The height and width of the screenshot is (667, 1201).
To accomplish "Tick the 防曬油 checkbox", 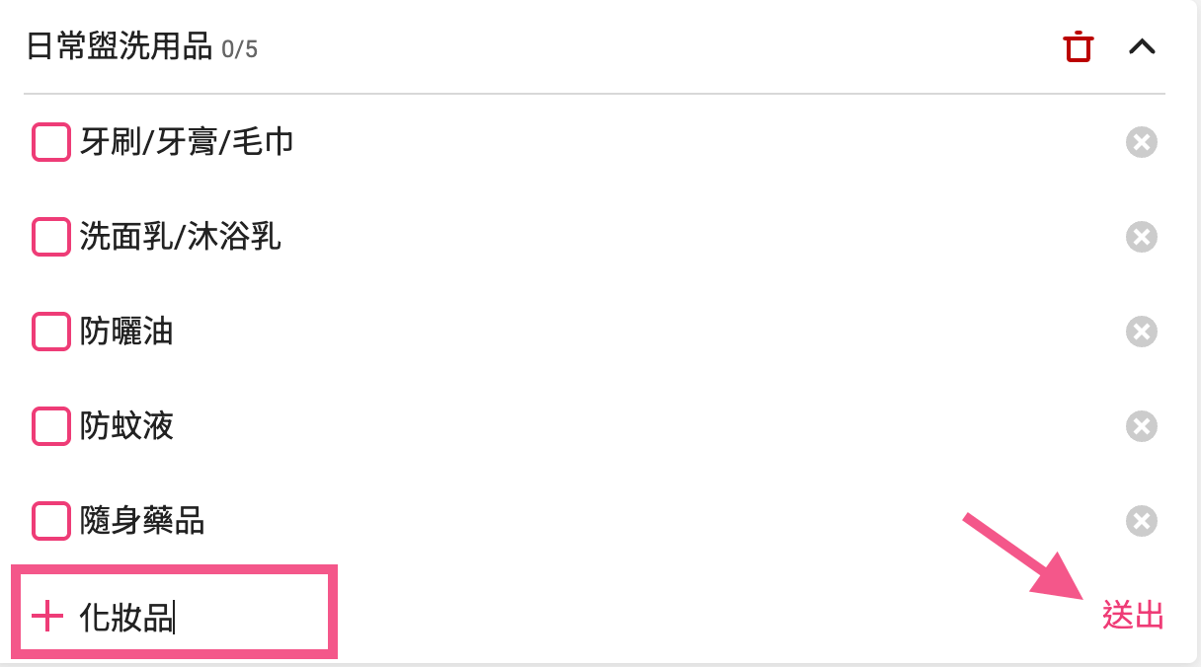I will click(51, 332).
